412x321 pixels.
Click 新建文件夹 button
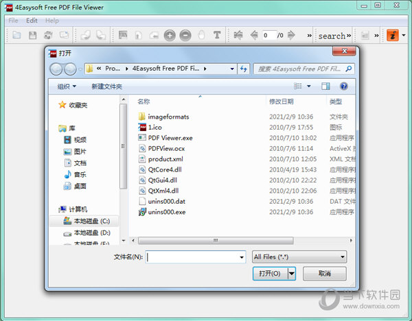click(106, 86)
